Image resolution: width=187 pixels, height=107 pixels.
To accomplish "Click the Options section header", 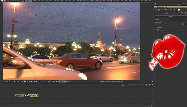I will (x=171, y=16).
